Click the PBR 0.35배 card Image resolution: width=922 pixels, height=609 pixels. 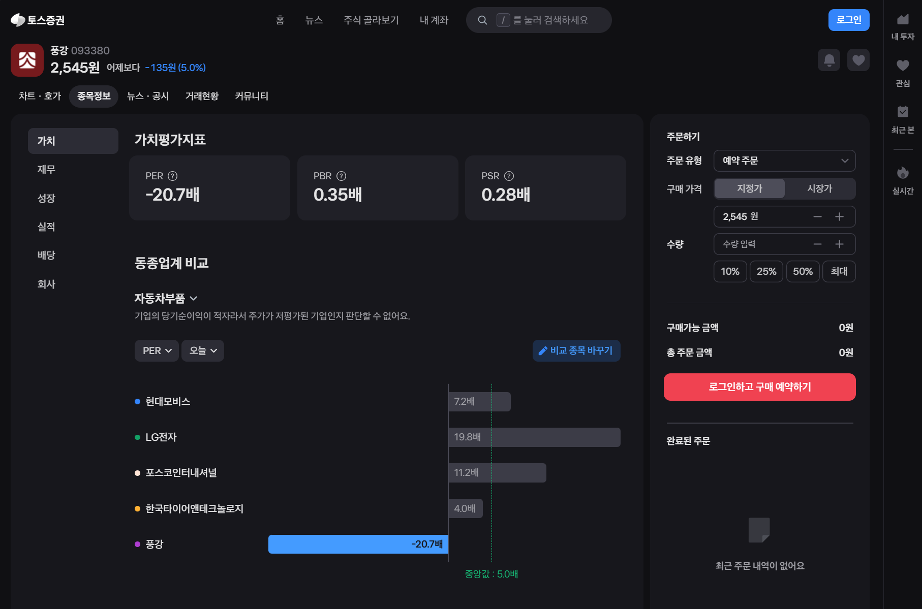(378, 188)
